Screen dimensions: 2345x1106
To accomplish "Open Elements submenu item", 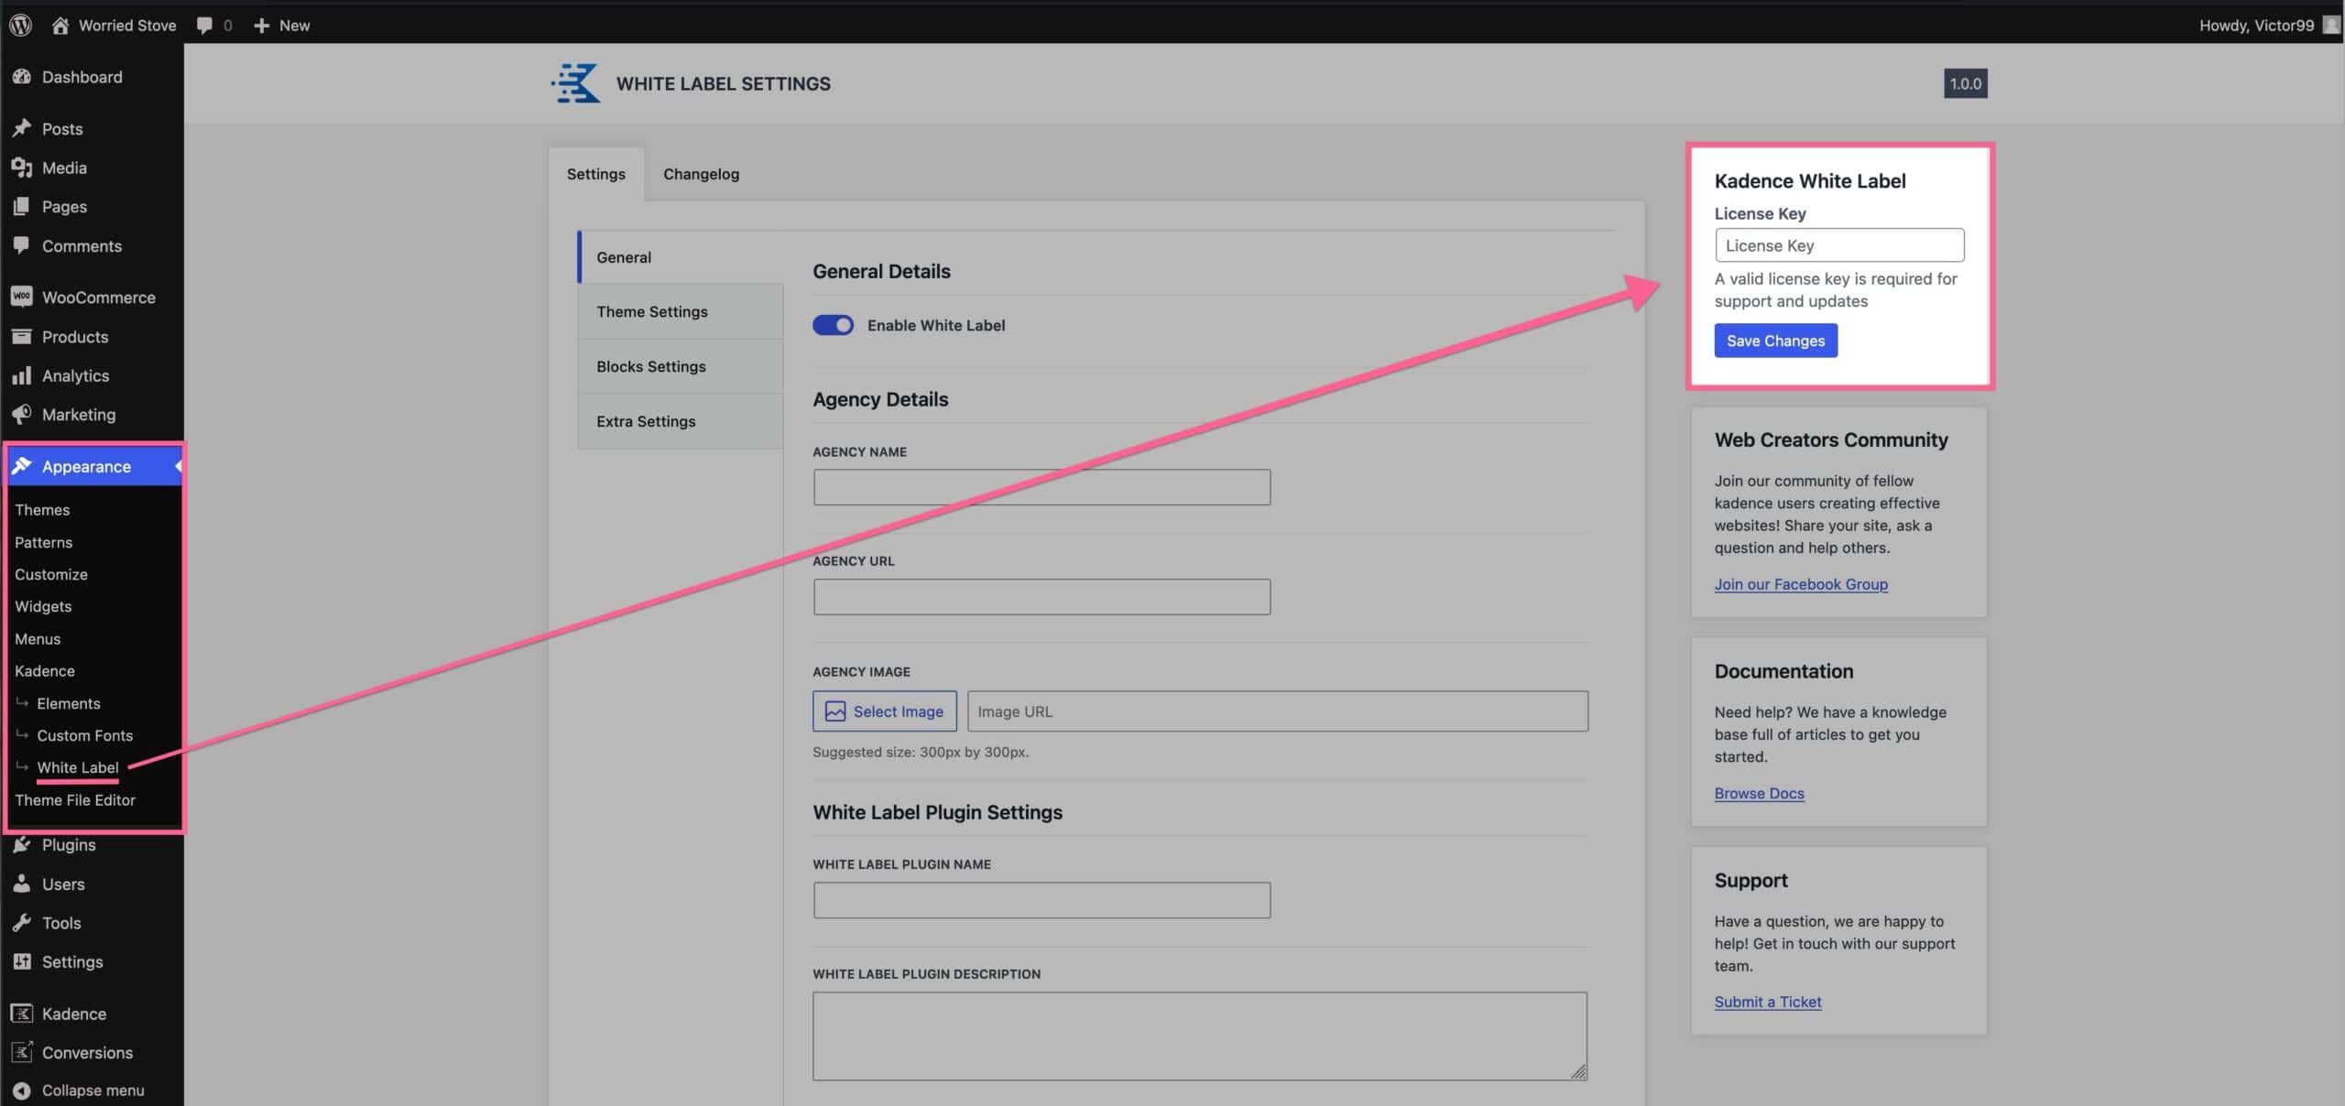I will [69, 703].
